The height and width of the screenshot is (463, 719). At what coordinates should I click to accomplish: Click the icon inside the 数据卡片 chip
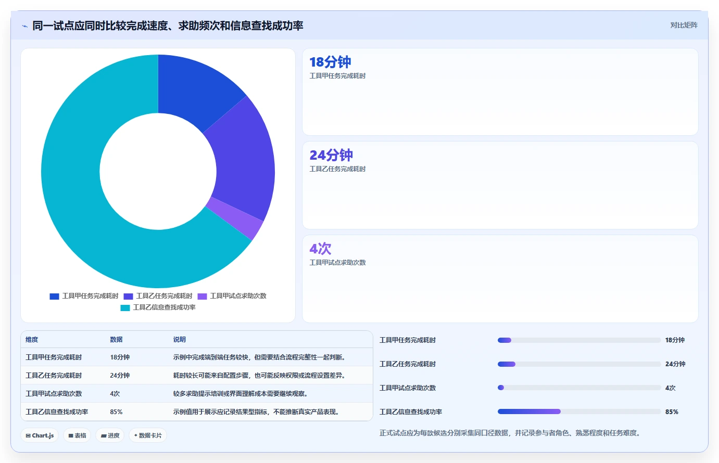[136, 435]
